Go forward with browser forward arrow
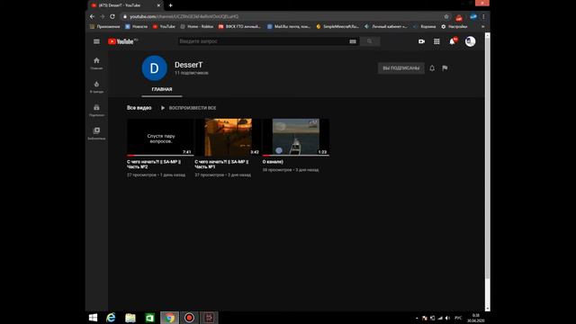Screen dimensions: 576x324 [102, 16]
